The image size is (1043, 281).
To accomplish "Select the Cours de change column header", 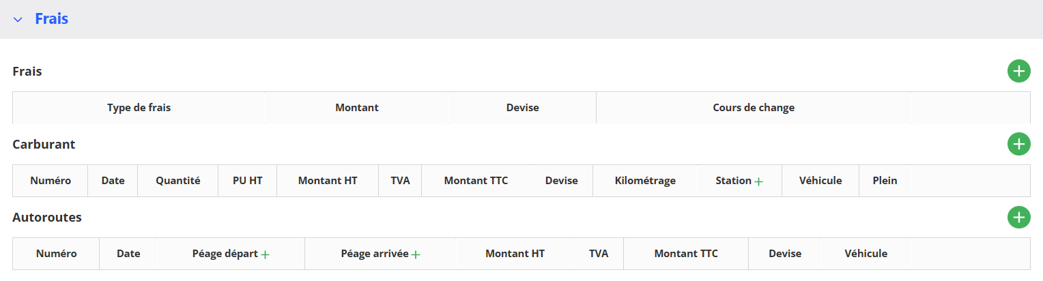I will 754,108.
